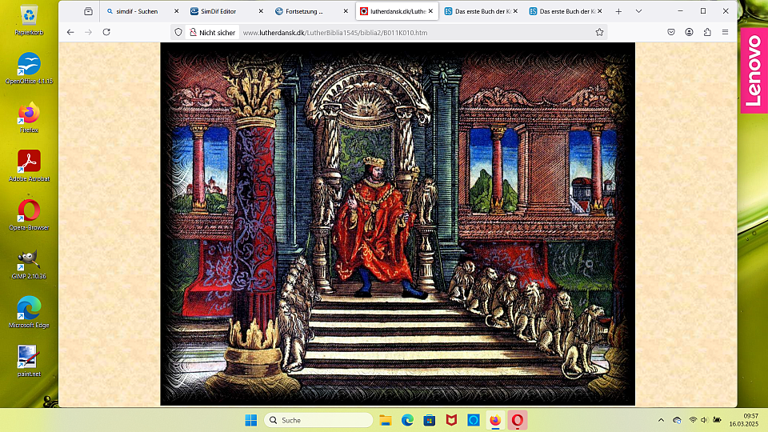
Task: Open McAfee from the taskbar
Action: (x=451, y=420)
